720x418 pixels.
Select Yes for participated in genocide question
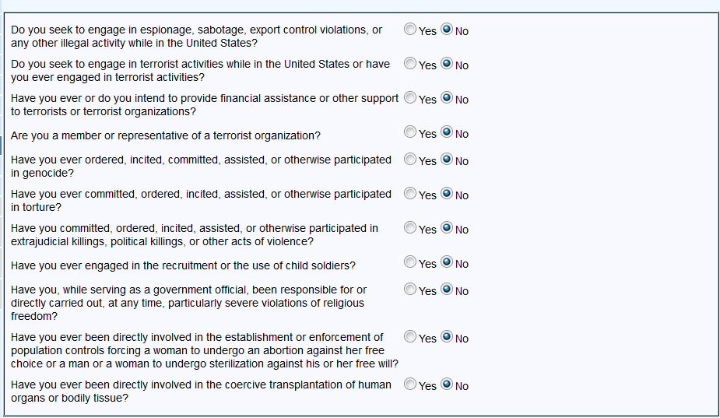coord(410,160)
